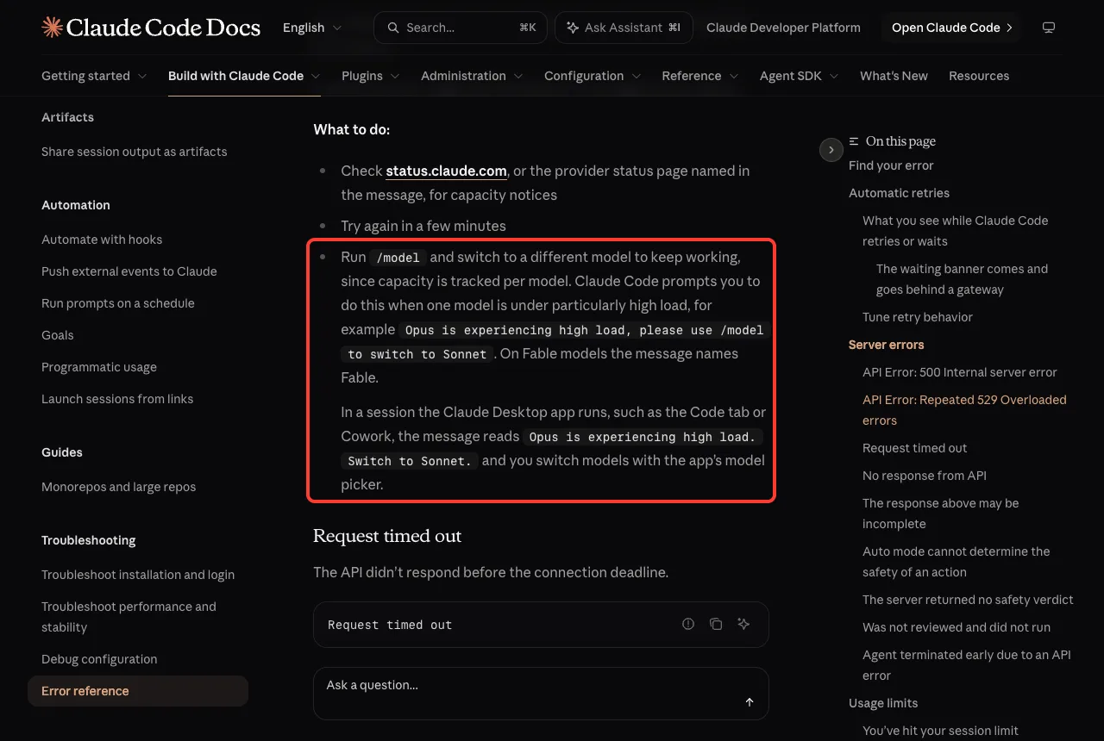Collapse the On this page sidebar arrow
This screenshot has width=1104, height=741.
831,150
